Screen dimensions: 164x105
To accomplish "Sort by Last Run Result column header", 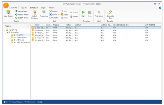I will coord(106,25).
